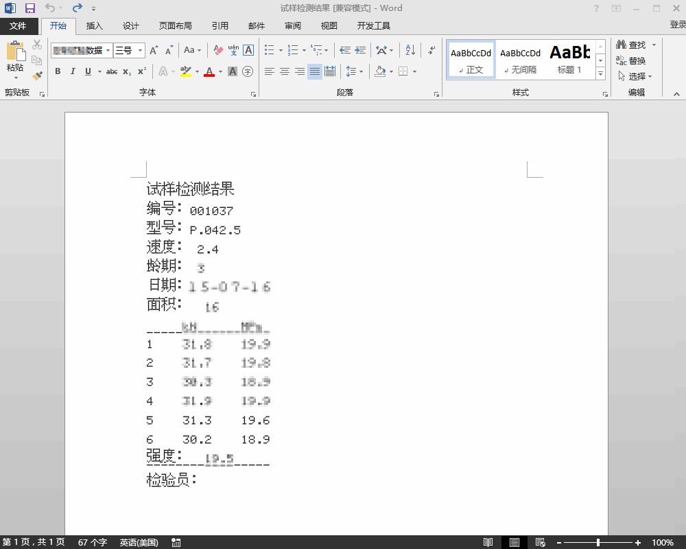Align text to the right

click(x=300, y=71)
